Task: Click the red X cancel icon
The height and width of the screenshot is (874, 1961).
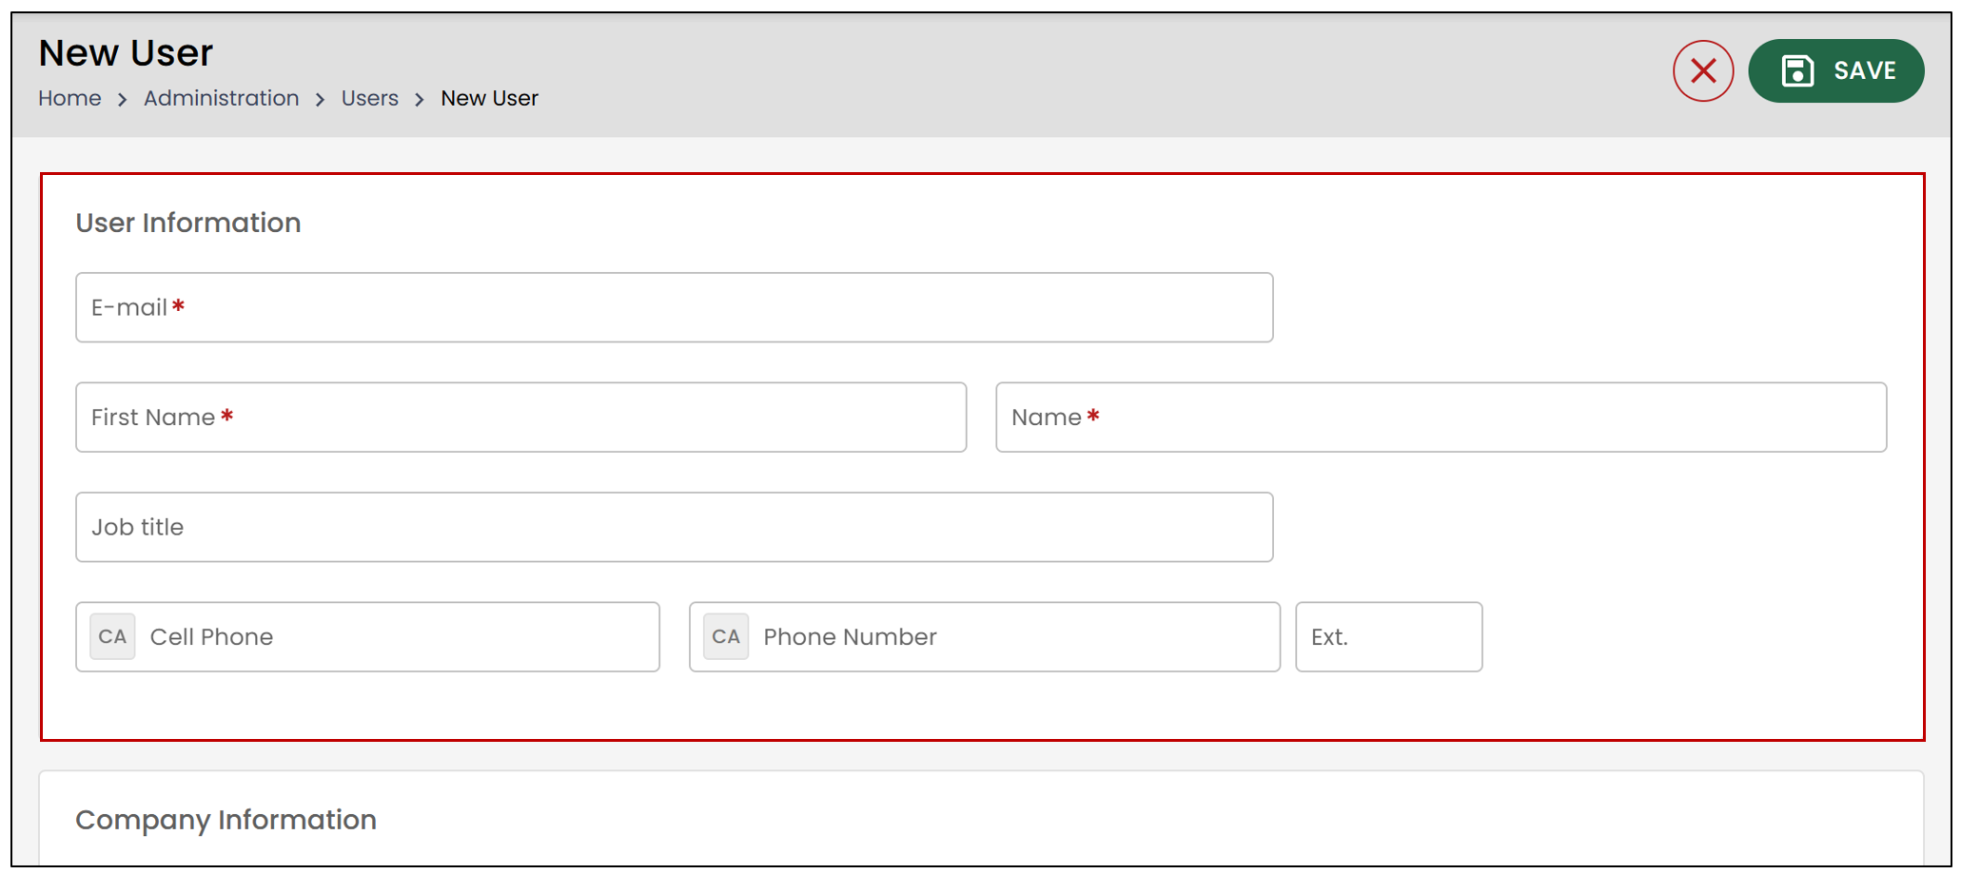Action: pos(1702,70)
